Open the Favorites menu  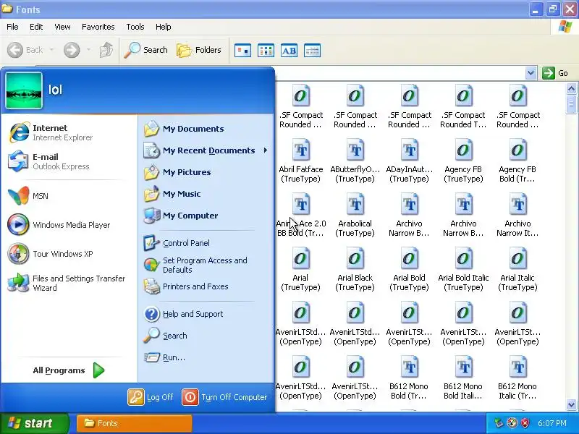(x=98, y=27)
